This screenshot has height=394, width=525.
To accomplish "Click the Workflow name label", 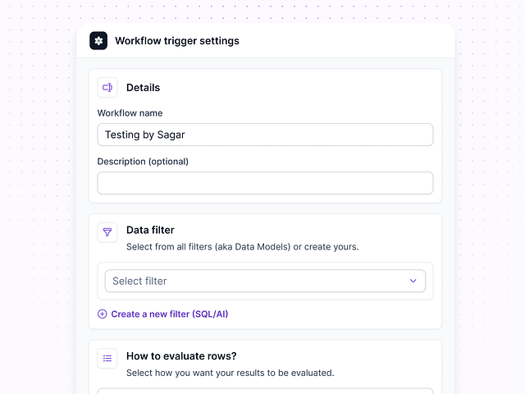I will 130,113.
